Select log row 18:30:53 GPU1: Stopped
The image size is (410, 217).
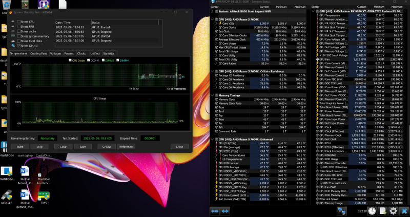click(x=107, y=32)
